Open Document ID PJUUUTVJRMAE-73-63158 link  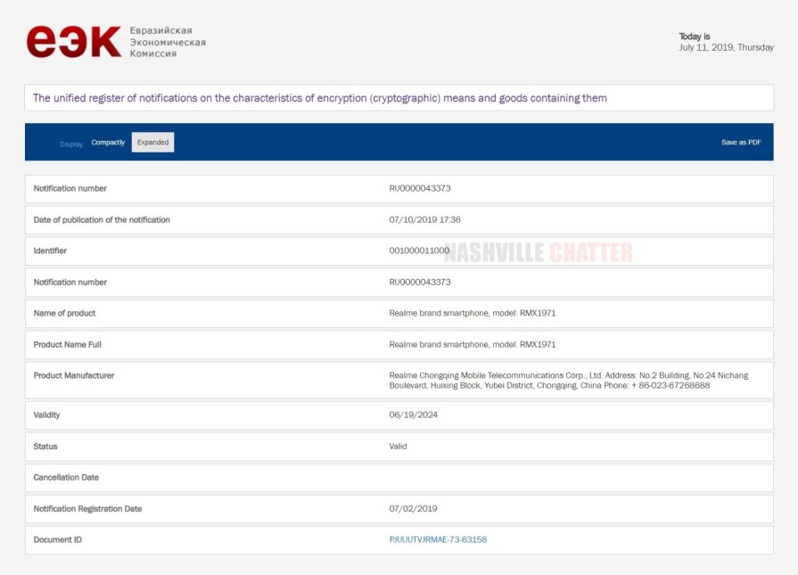[x=438, y=539]
